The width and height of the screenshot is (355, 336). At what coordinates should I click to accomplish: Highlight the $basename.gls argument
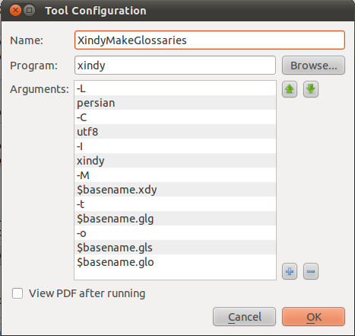175,248
